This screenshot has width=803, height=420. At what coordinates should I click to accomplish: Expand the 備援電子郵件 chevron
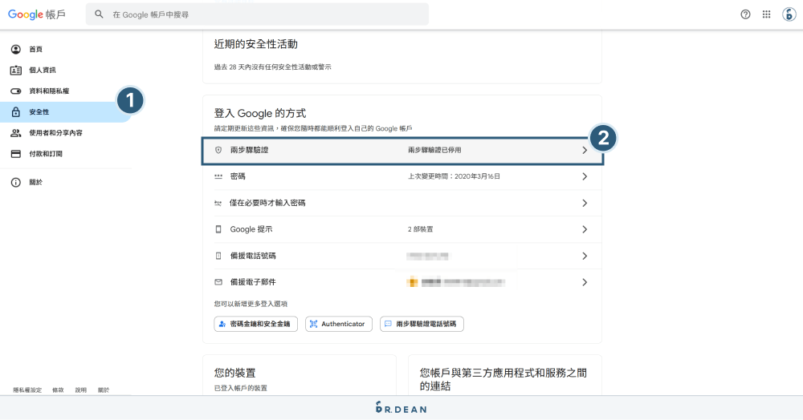pyautogui.click(x=585, y=282)
